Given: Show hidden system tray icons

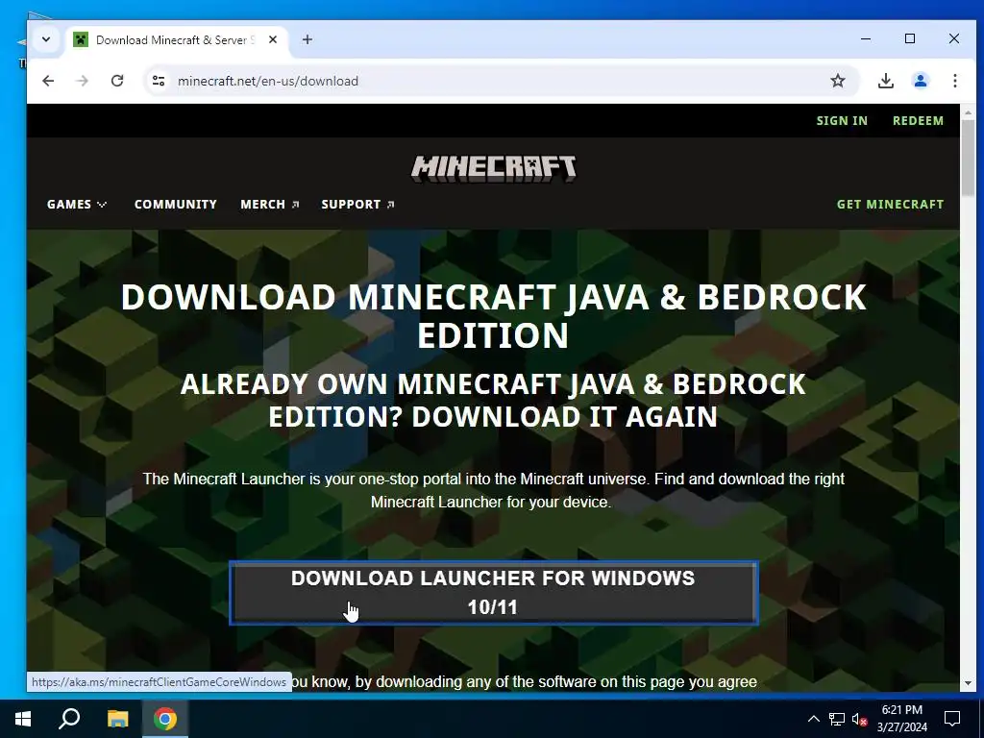Looking at the screenshot, I should click(813, 719).
